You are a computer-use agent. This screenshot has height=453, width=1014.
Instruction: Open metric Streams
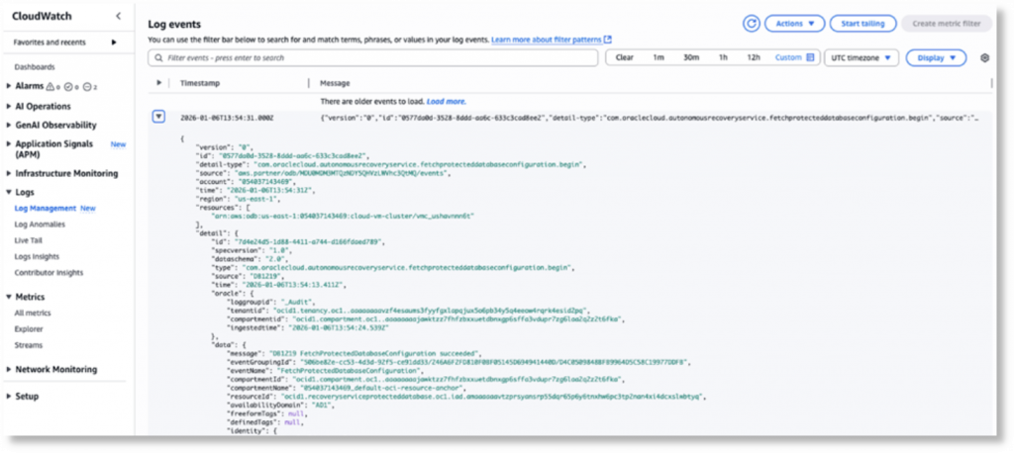pos(29,345)
